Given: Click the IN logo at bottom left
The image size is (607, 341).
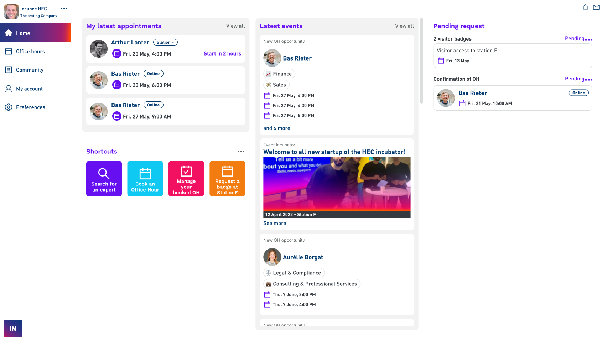Looking at the screenshot, I should [x=12, y=328].
